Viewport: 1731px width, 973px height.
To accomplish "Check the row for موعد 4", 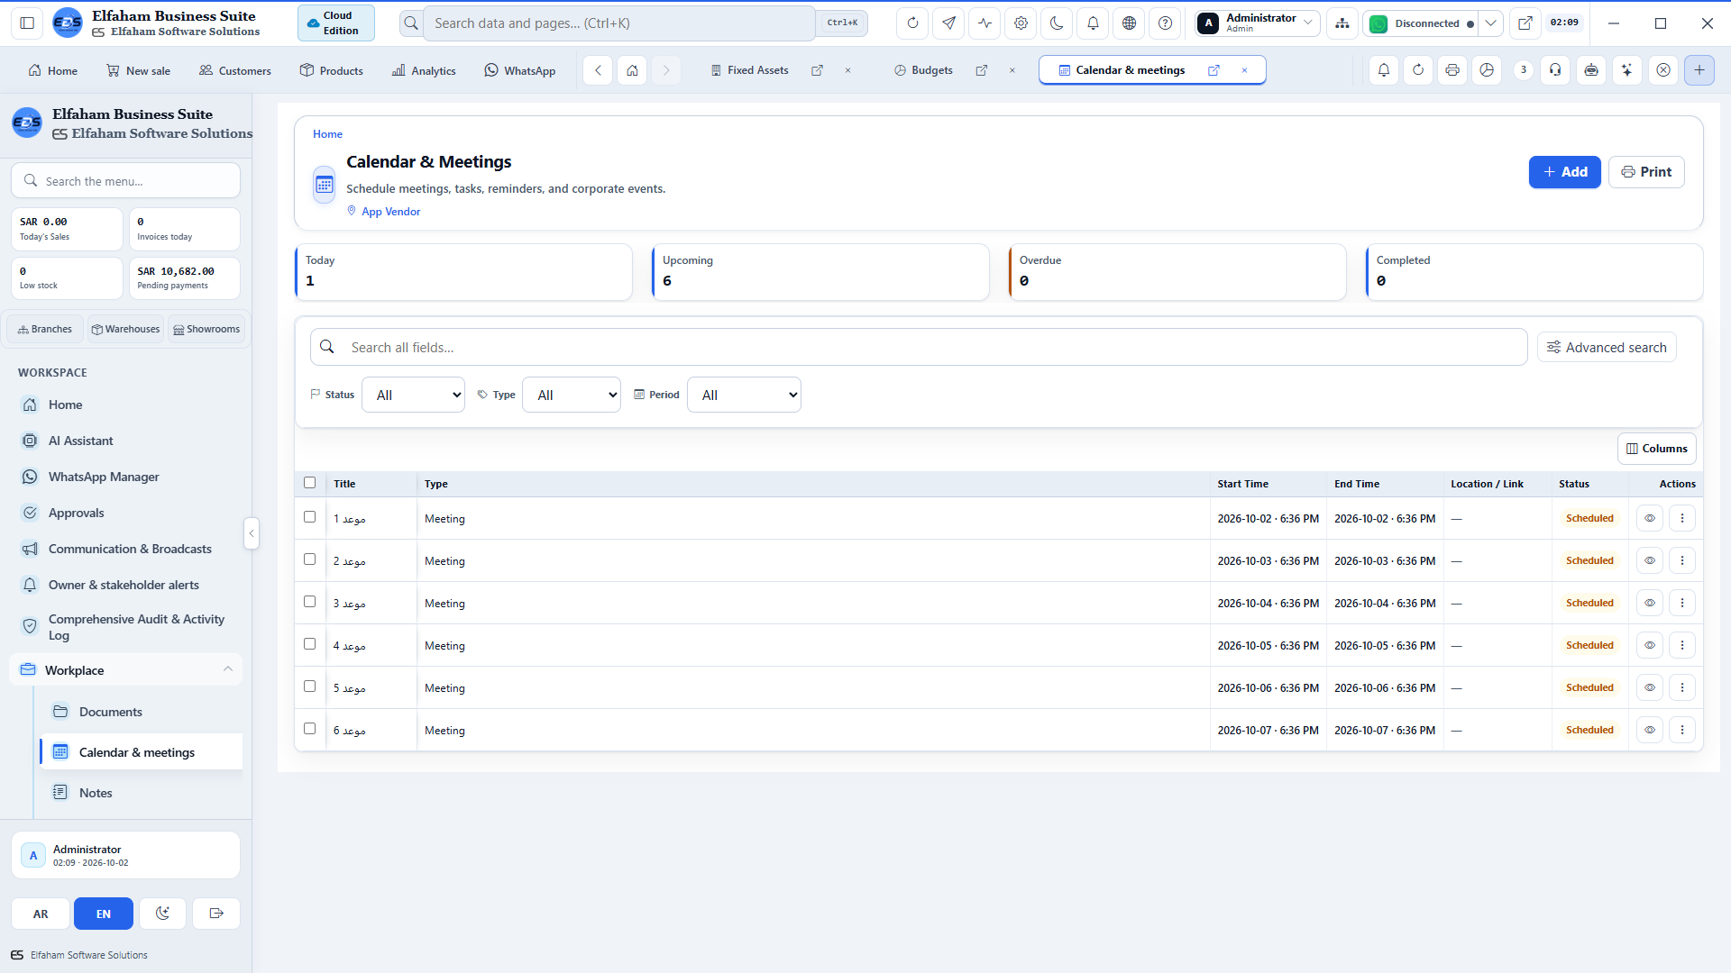I will [x=310, y=644].
